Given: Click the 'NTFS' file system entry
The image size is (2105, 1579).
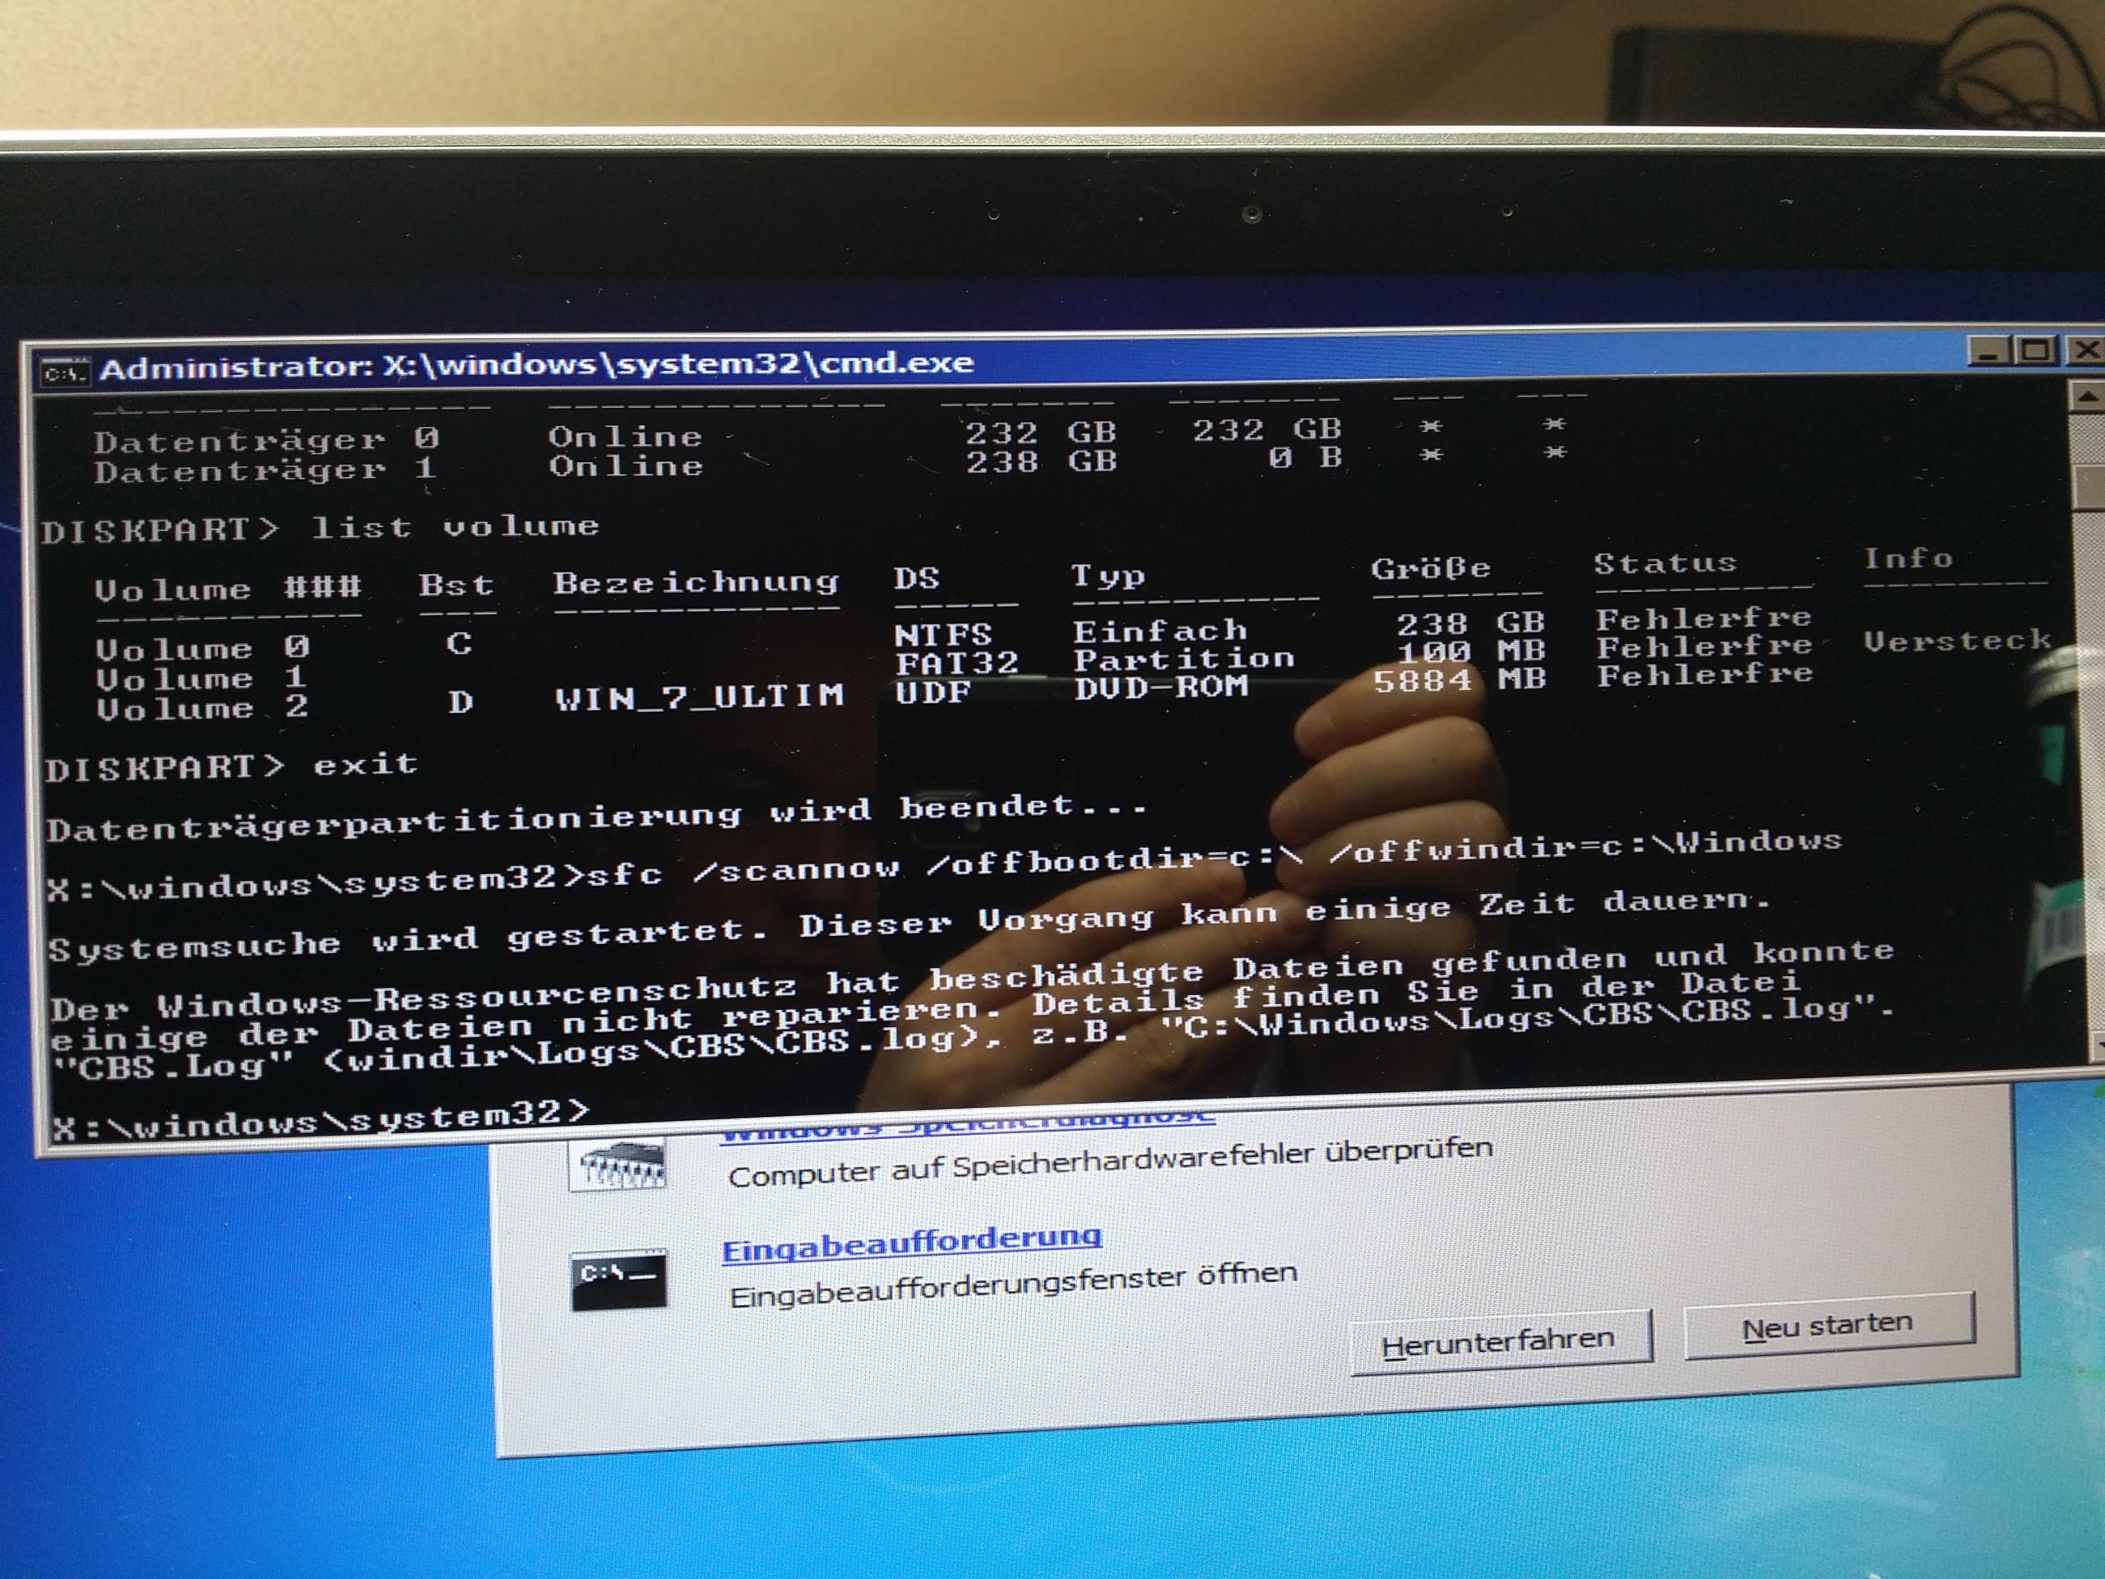Looking at the screenshot, I should [943, 634].
